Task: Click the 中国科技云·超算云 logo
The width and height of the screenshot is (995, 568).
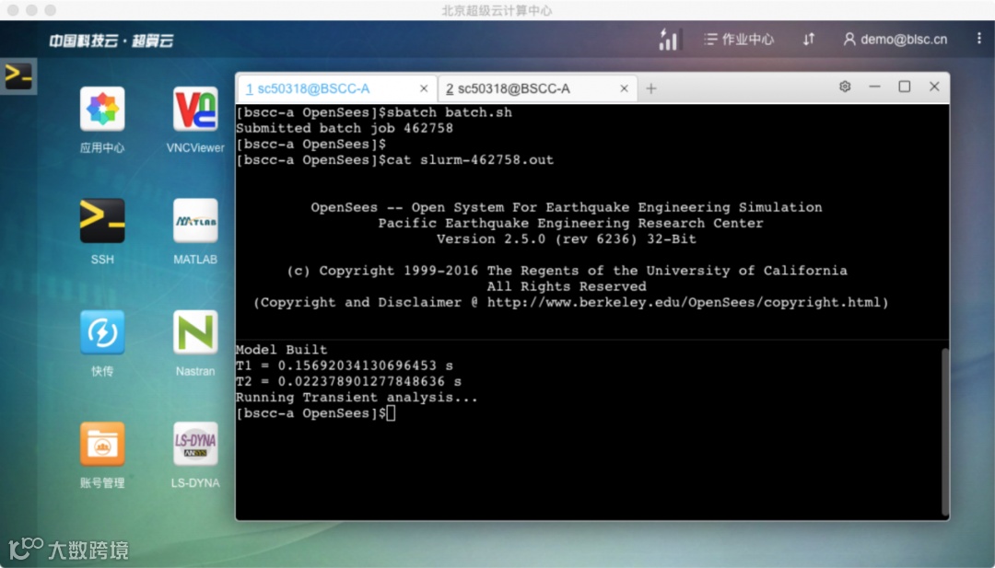Action: click(x=111, y=41)
